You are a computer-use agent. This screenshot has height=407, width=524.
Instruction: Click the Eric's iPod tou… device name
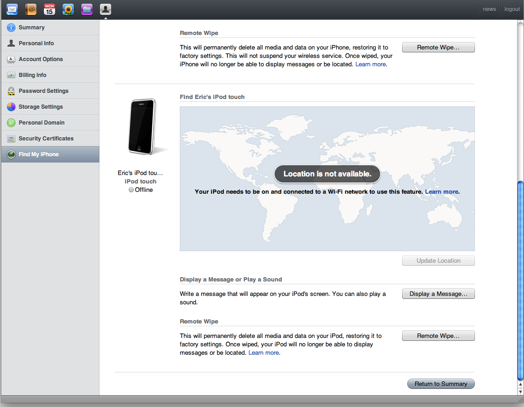point(141,173)
